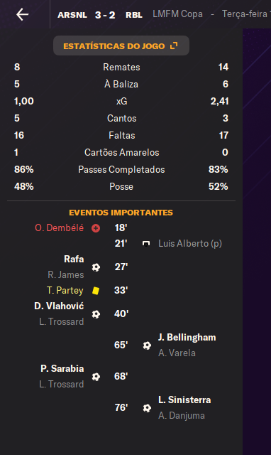Viewport: 271px width, 455px height.
Task: Select assist provider A. Danjuma
Action: tap(181, 415)
